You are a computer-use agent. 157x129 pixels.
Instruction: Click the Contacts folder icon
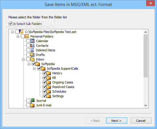point(32,46)
